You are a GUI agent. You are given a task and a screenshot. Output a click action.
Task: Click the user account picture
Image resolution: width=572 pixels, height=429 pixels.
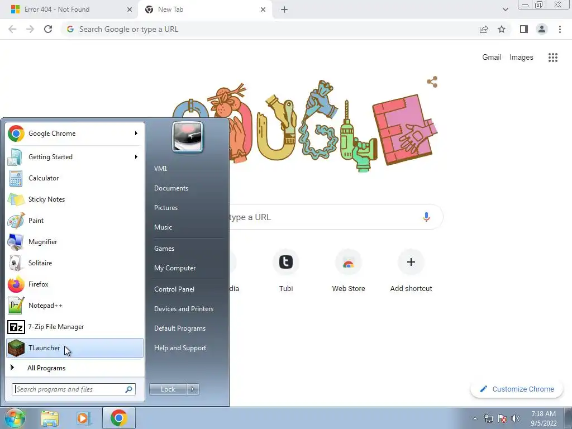(x=188, y=137)
